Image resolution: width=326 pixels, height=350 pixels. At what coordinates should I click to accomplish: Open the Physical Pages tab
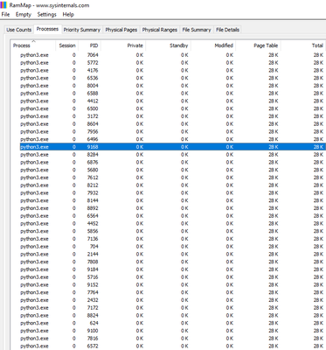[121, 30]
